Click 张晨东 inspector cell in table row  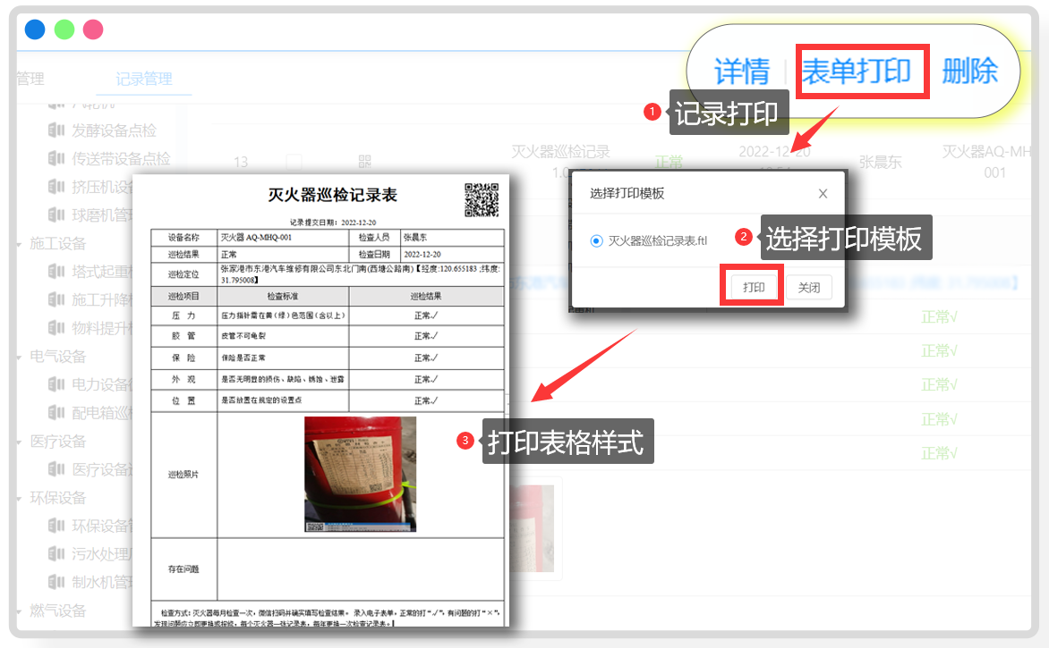[x=880, y=162]
